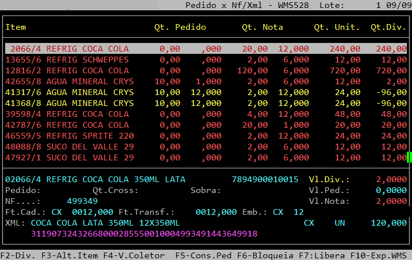Click the Ft.Transf. value 0012,000
This screenshot has width=412, height=260.
(x=216, y=212)
